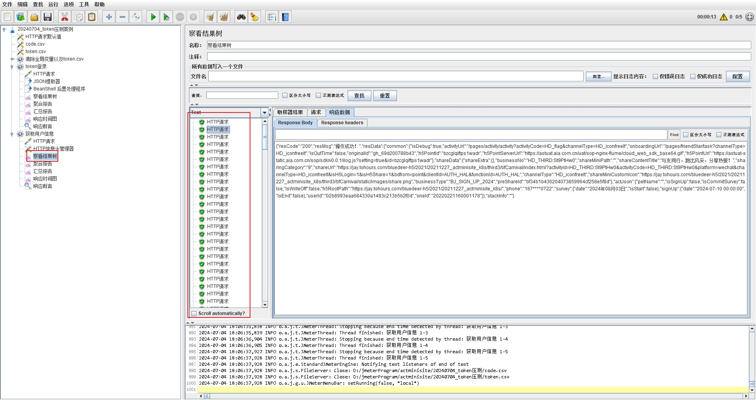The height and width of the screenshot is (400, 756).
Task: Open the 运行 menu
Action: click(x=53, y=4)
